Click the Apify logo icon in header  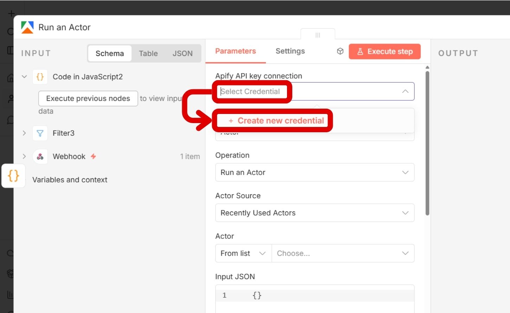27,27
